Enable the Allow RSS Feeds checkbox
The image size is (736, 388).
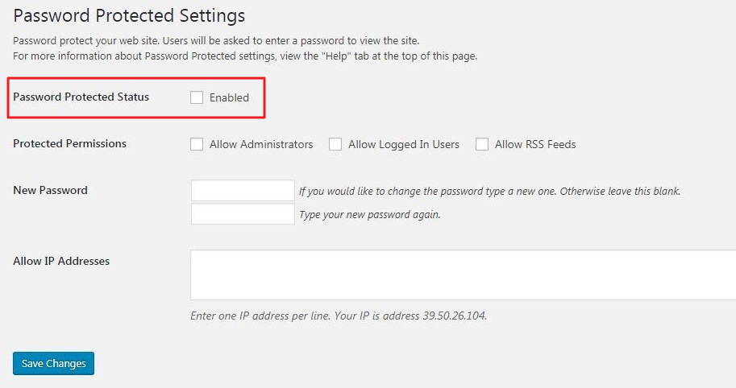tap(482, 144)
